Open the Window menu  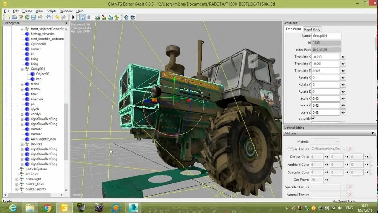[66, 11]
